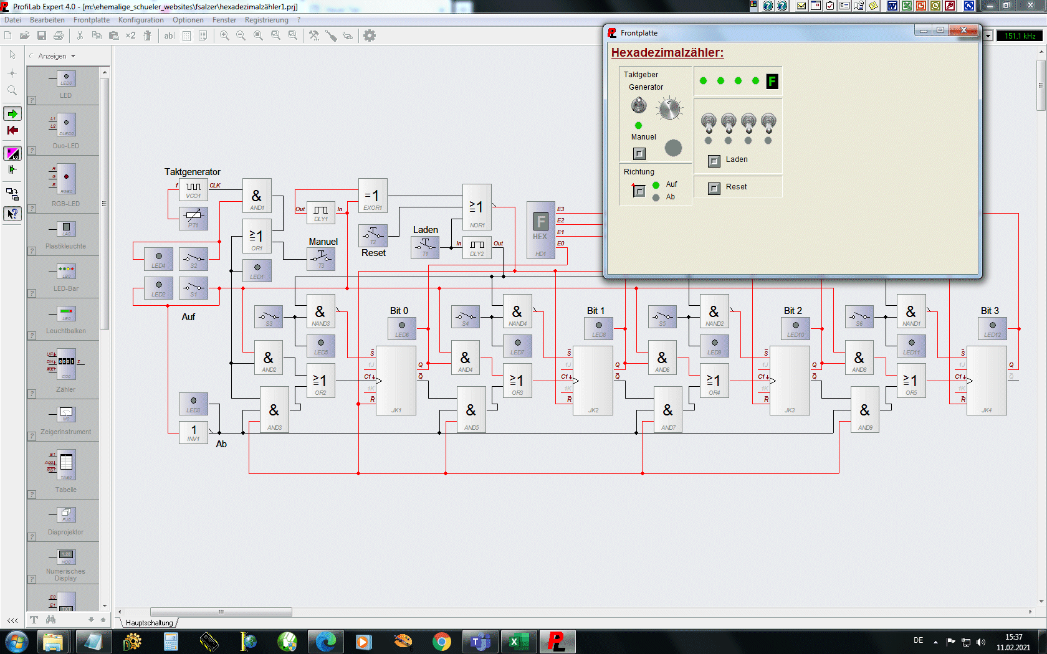Viewport: 1047px width, 654px height.
Task: Toggle the Richtung direction switch
Action: point(639,191)
